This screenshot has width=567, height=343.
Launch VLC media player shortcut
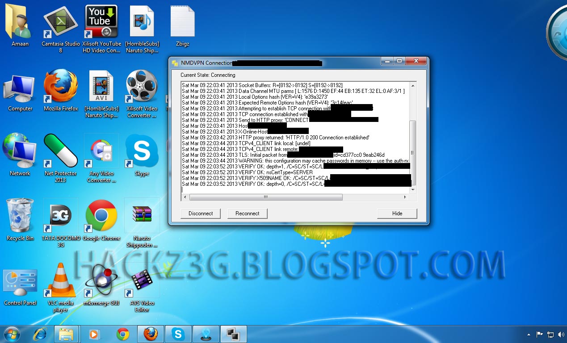tap(61, 288)
